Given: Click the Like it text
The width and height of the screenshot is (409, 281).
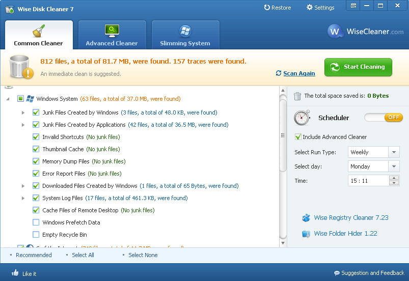Looking at the screenshot, I should pyautogui.click(x=29, y=274).
